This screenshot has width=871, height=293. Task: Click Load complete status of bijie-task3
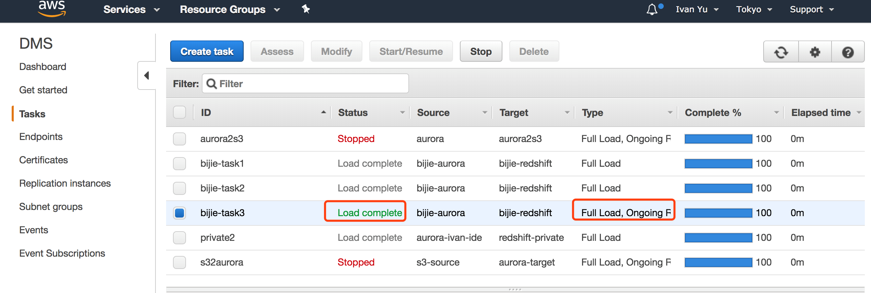point(370,213)
